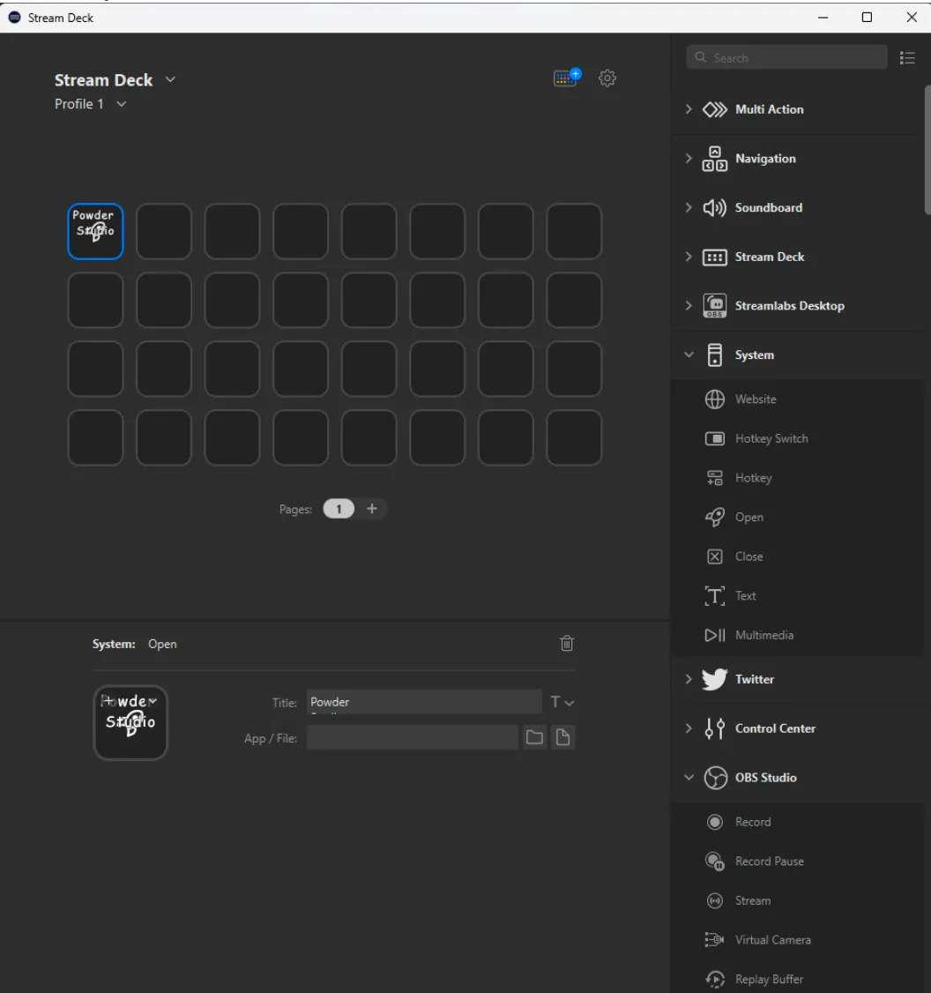Select page 1 in the Pages bar
931x993 pixels.
(x=339, y=509)
